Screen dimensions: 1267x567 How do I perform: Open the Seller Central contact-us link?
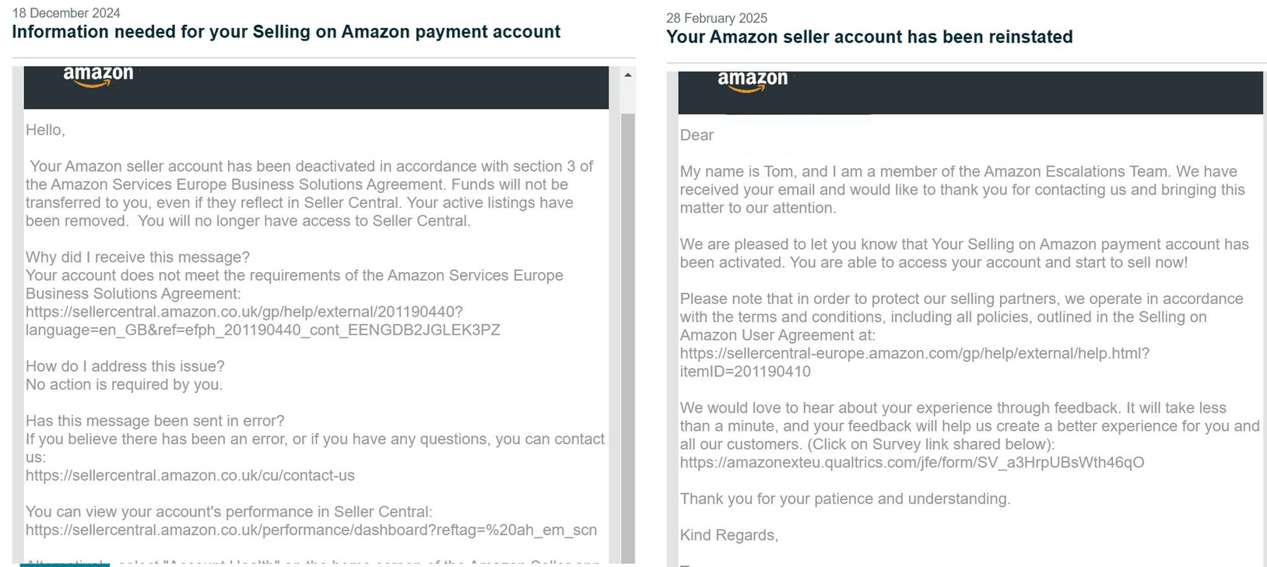click(190, 475)
